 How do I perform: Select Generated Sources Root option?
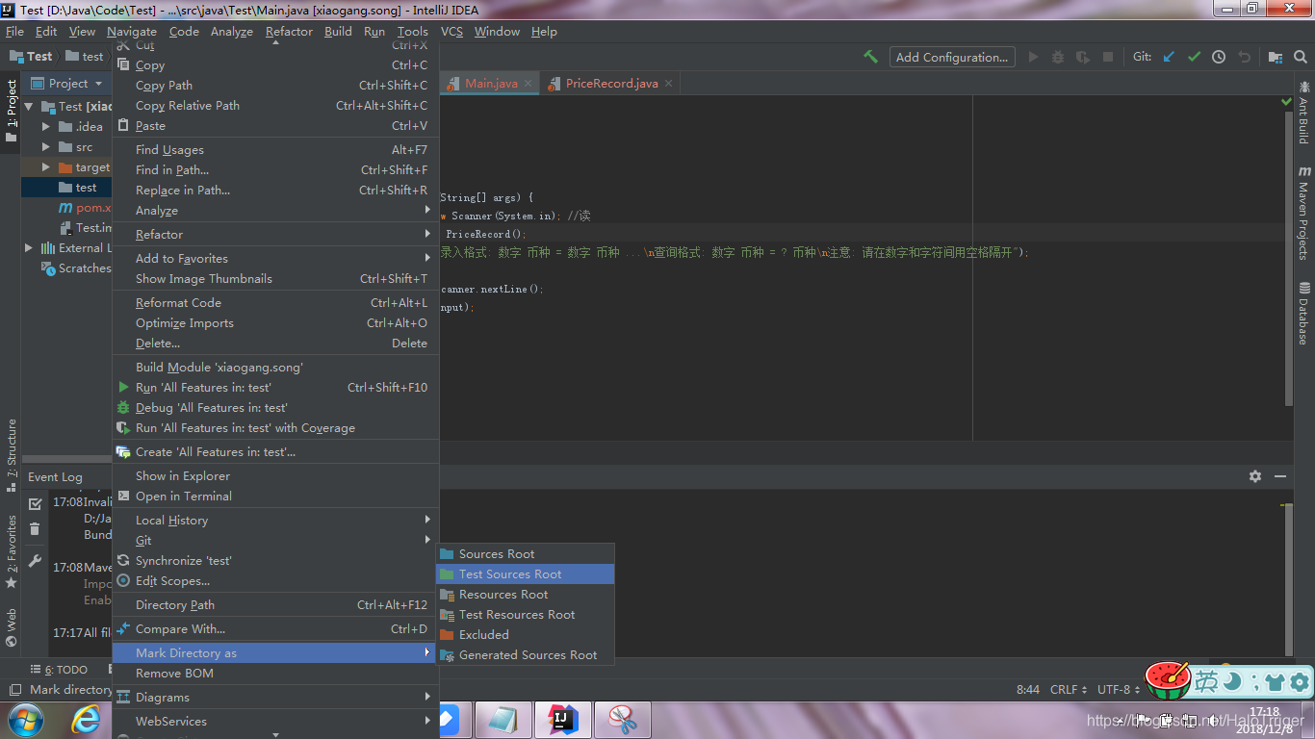tap(525, 654)
